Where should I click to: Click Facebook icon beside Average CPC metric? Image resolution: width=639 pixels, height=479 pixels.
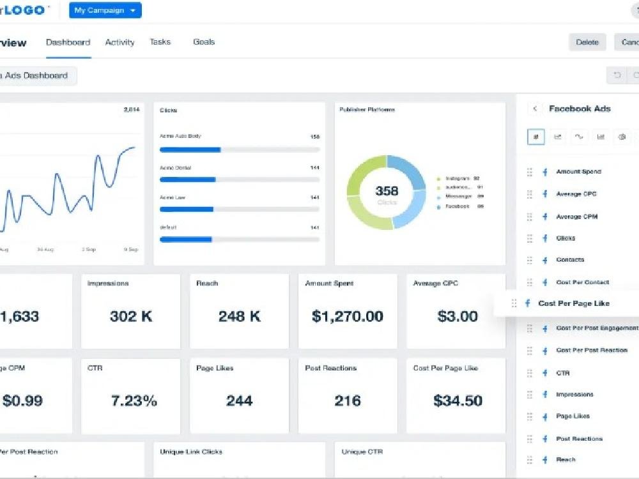click(545, 194)
